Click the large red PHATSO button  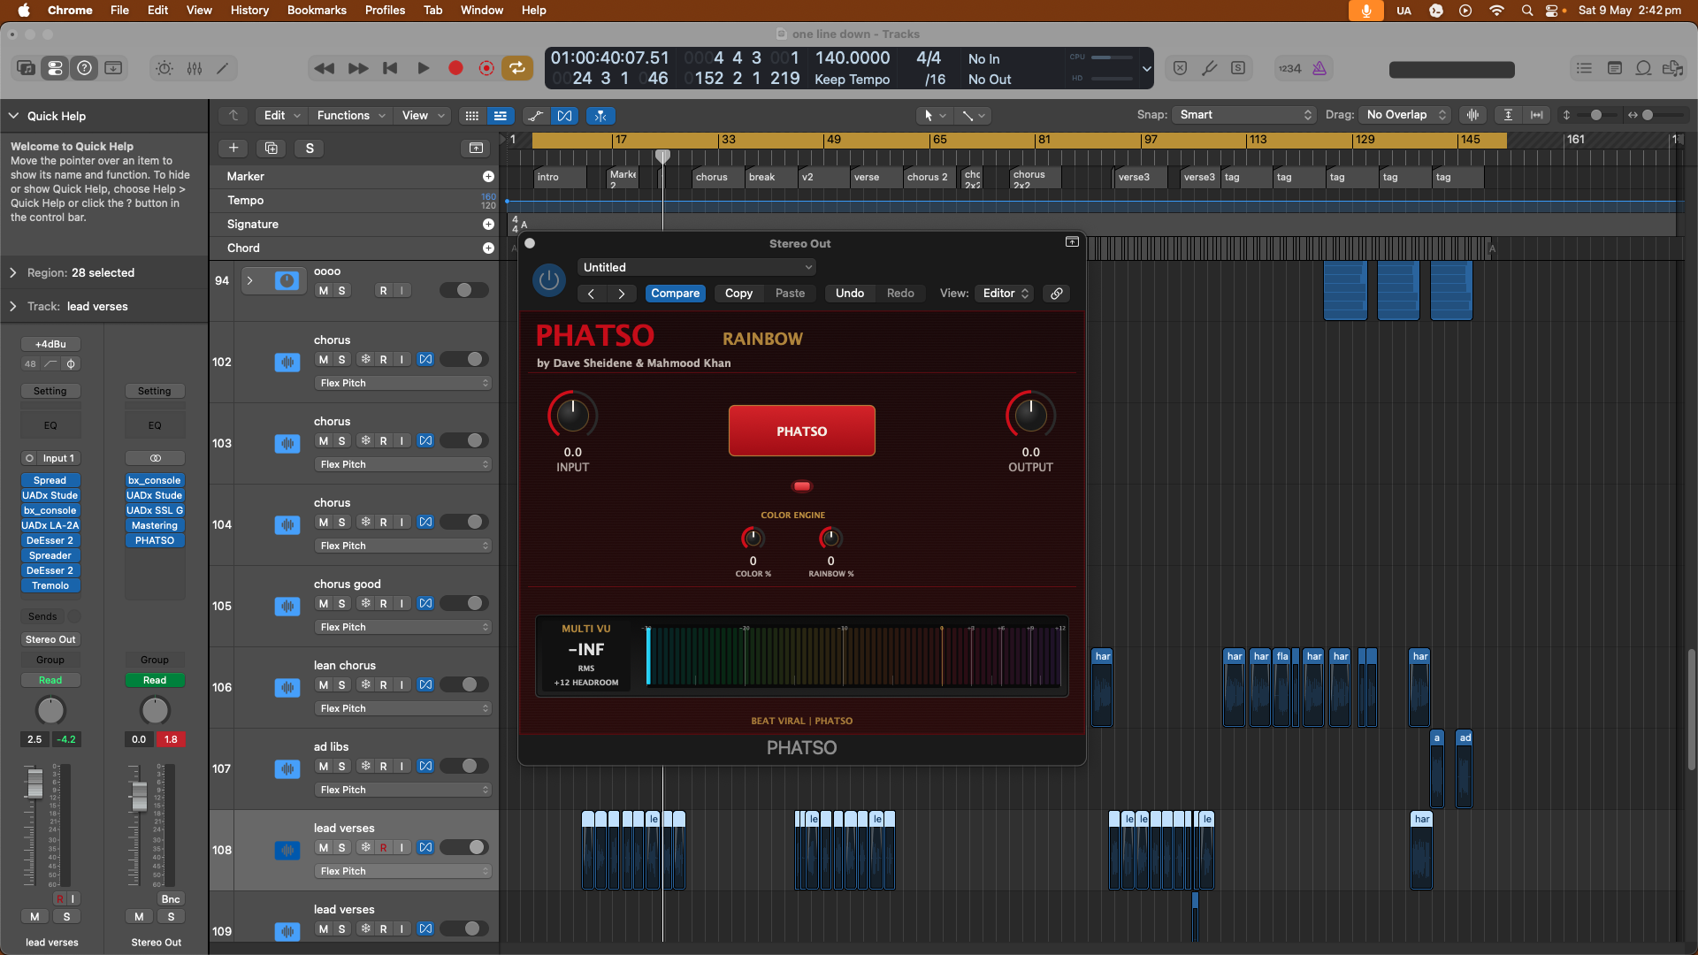tap(802, 431)
